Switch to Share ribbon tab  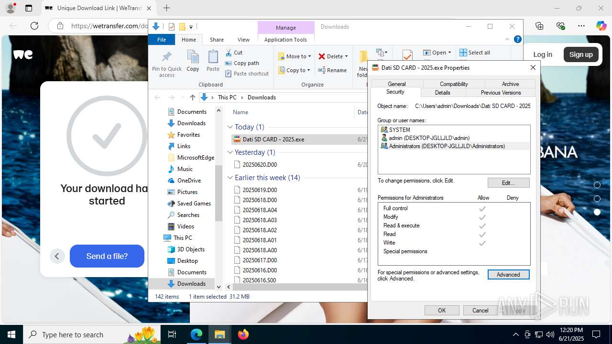pos(217,40)
